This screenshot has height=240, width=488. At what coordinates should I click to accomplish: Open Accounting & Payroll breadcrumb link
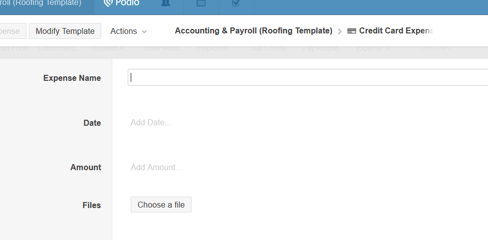[253, 31]
